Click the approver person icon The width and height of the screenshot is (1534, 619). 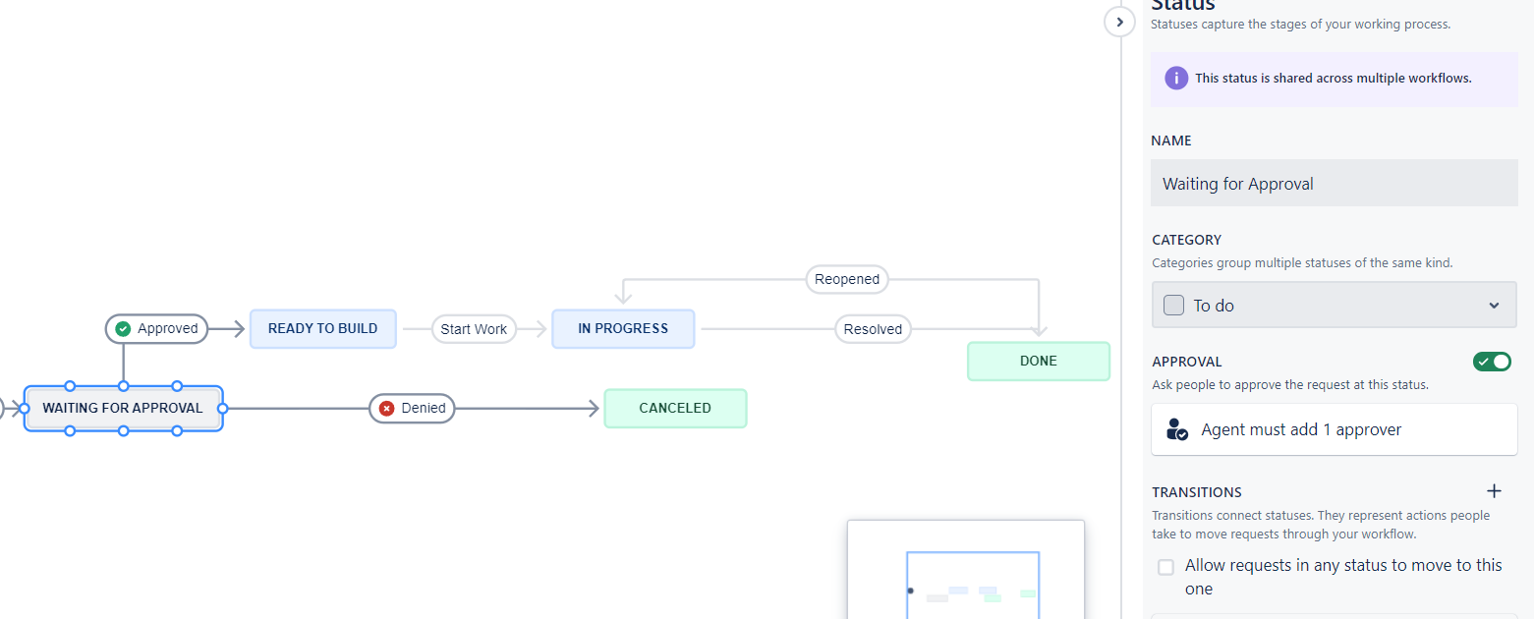(1176, 429)
